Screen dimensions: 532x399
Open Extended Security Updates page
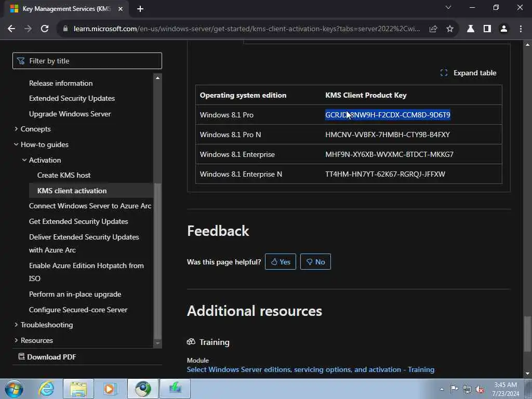(x=72, y=98)
